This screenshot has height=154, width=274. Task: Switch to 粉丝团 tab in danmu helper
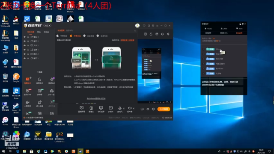pyautogui.click(x=239, y=33)
